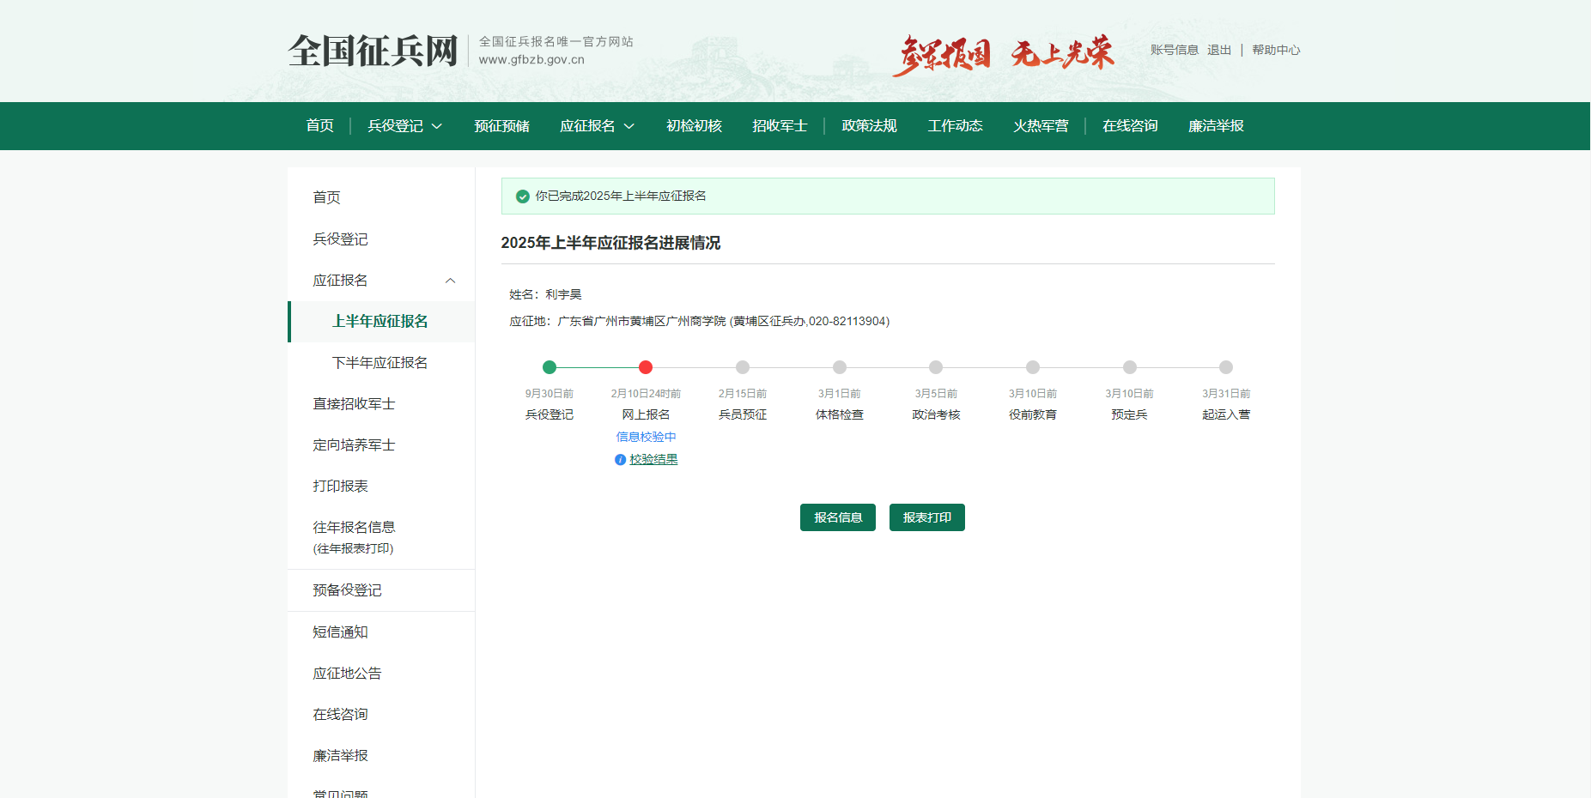Click the blue info icon beside 校验结果
1591x798 pixels.
620,460
